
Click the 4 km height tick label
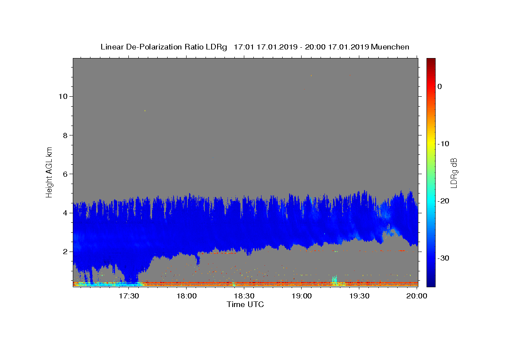click(x=65, y=212)
